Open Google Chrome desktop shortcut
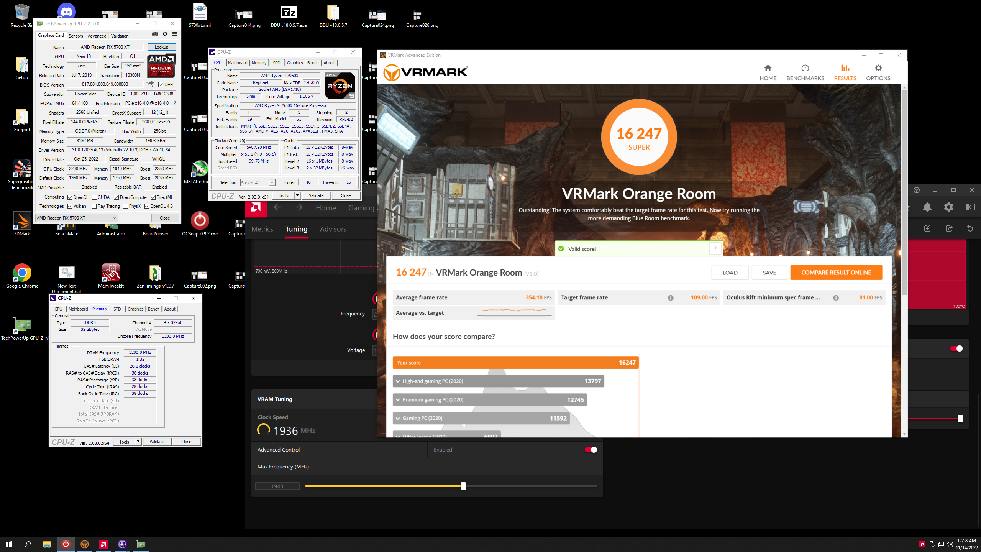981x552 pixels. pyautogui.click(x=22, y=276)
